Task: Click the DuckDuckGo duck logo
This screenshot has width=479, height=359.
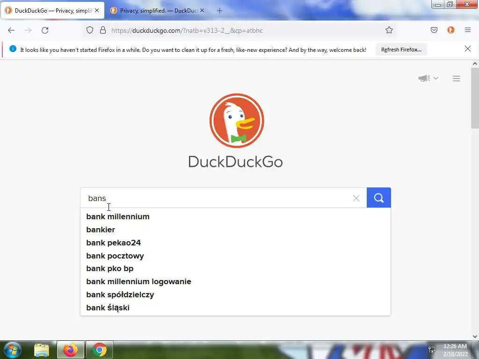Action: pos(236,121)
